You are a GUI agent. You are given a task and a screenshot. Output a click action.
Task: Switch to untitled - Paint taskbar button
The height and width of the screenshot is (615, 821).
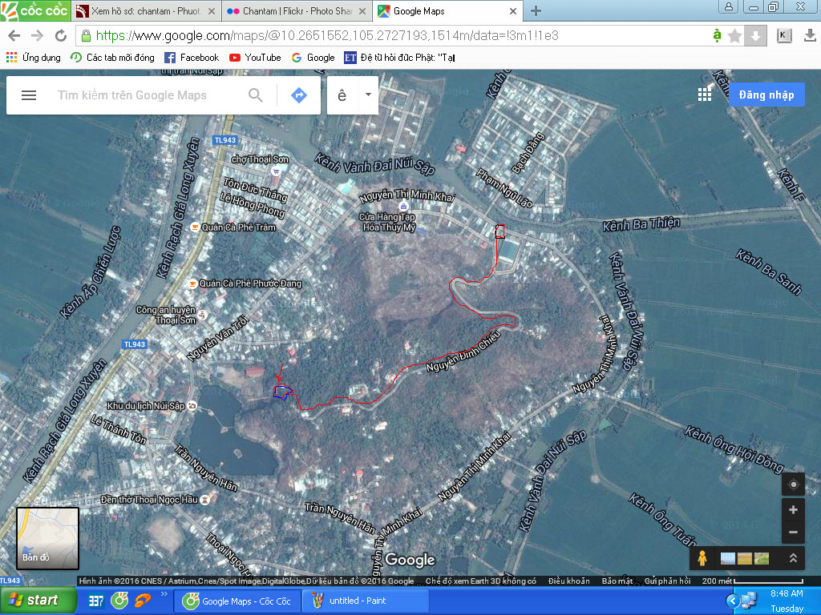366,601
